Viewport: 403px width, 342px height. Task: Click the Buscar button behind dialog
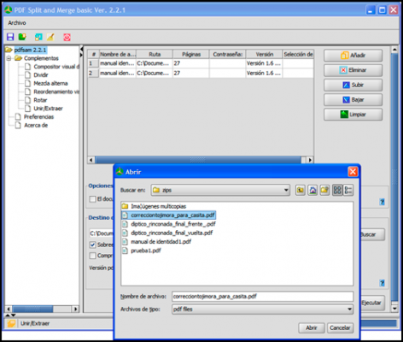coord(372,234)
